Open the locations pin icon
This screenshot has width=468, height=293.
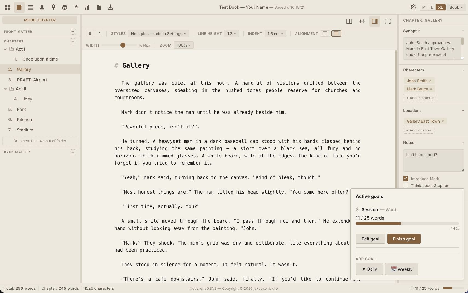click(x=53, y=7)
